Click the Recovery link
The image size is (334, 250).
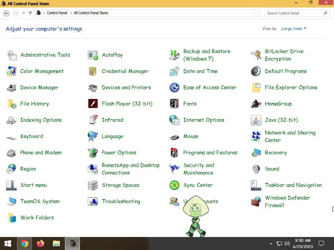pyautogui.click(x=276, y=153)
